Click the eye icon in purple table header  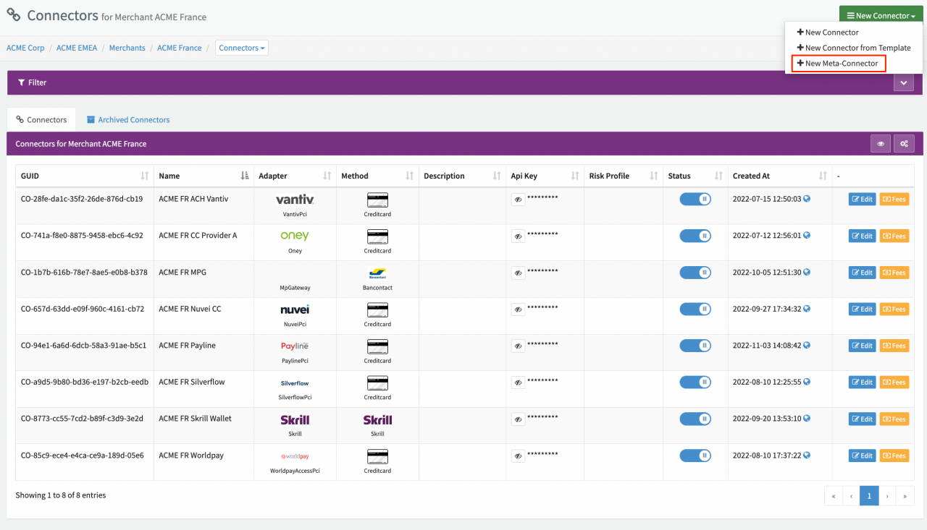(881, 144)
